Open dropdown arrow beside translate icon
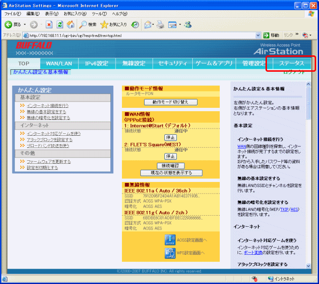Viewport: 319px width, 284px height. point(310,35)
